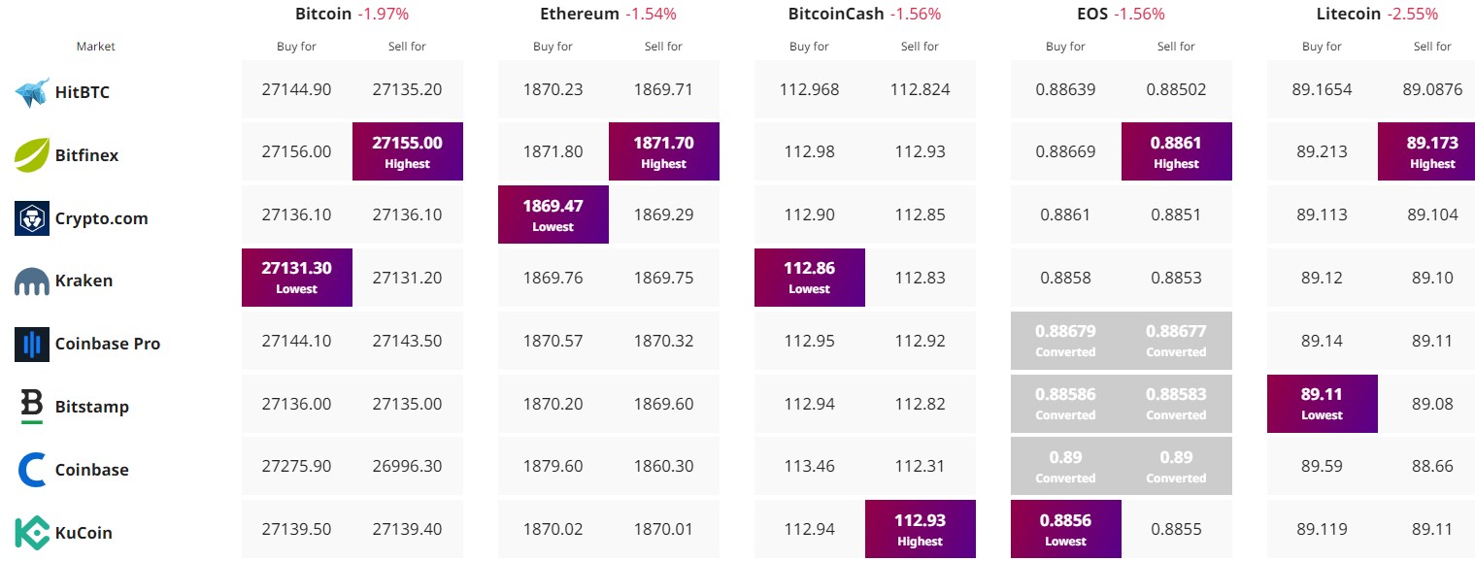Click Bitfinex highest Bitcoin sell price 27155.00
1475x561 pixels.
point(408,151)
